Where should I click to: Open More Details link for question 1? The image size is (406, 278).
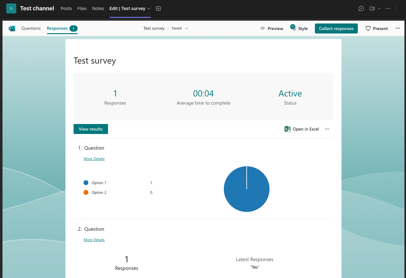94,159
